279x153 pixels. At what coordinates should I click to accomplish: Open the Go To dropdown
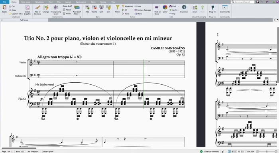tap(173, 10)
